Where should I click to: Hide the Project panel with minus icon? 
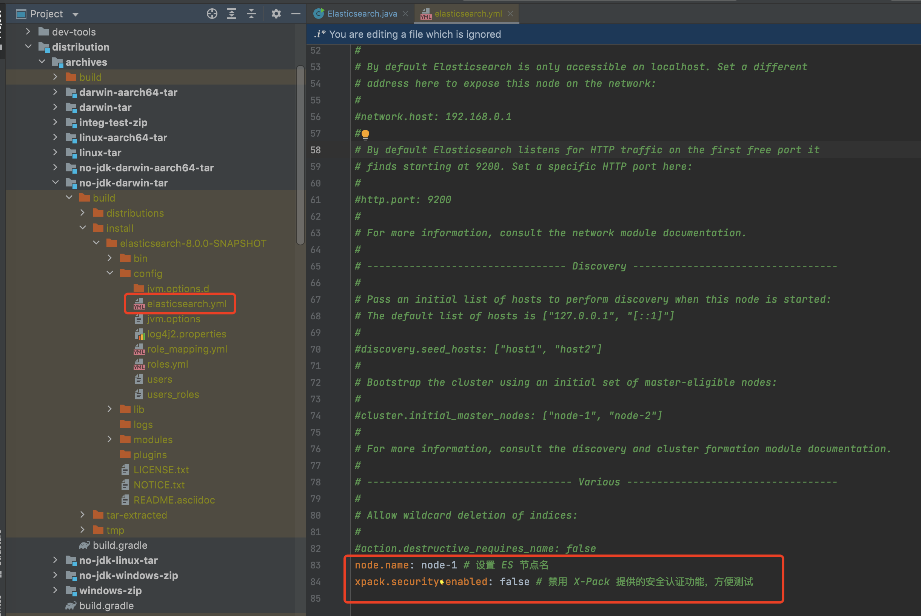[x=296, y=14]
